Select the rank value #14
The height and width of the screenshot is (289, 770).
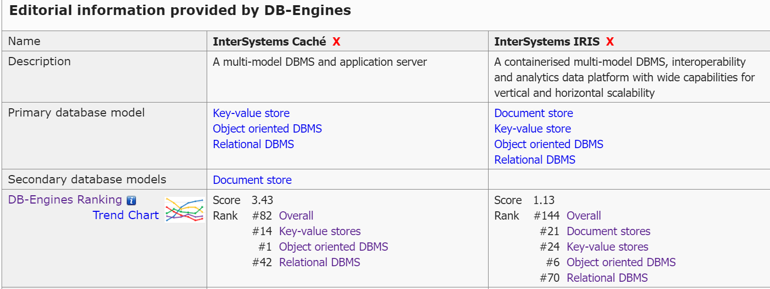(262, 232)
